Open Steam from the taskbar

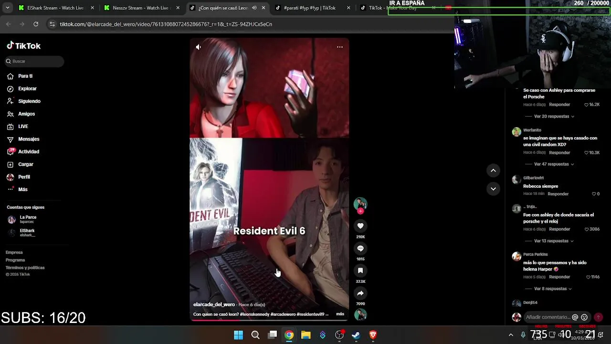click(x=356, y=335)
